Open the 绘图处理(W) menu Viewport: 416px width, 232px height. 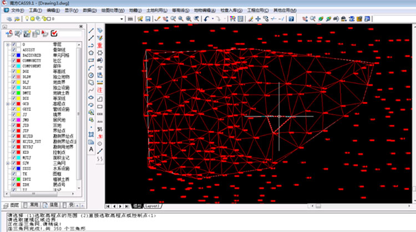[113, 11]
